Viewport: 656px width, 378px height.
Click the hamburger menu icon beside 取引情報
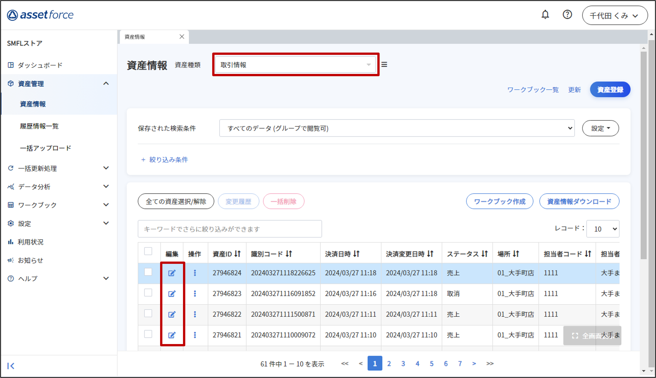pyautogui.click(x=384, y=64)
